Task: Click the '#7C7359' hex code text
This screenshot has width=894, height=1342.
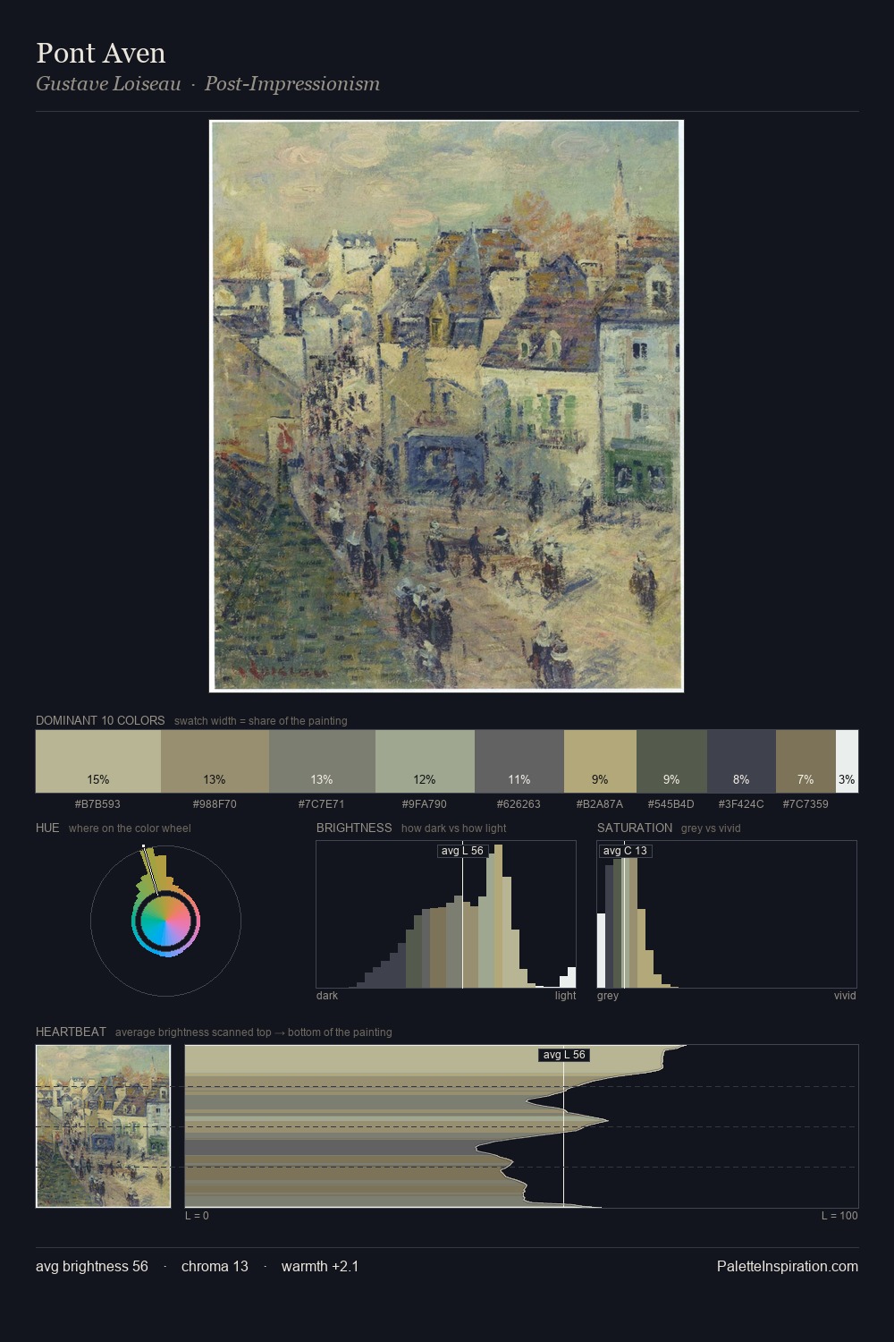Action: 805,803
